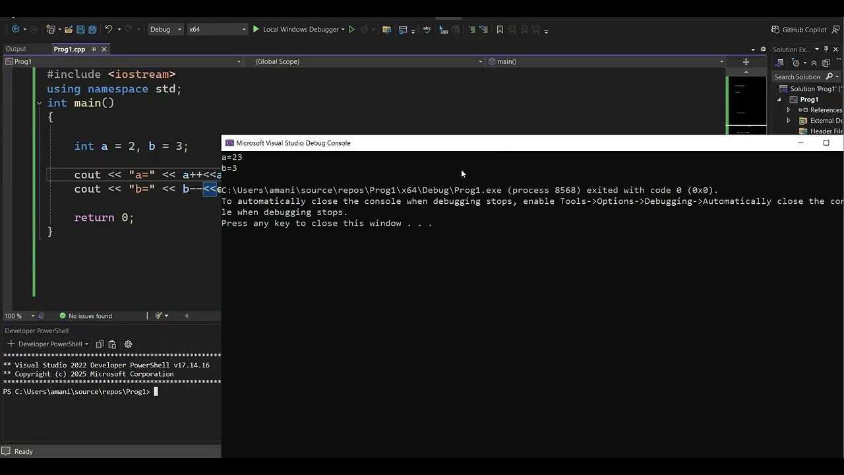
Task: Open Solution Explorer window options dropdown
Action: click(816, 49)
